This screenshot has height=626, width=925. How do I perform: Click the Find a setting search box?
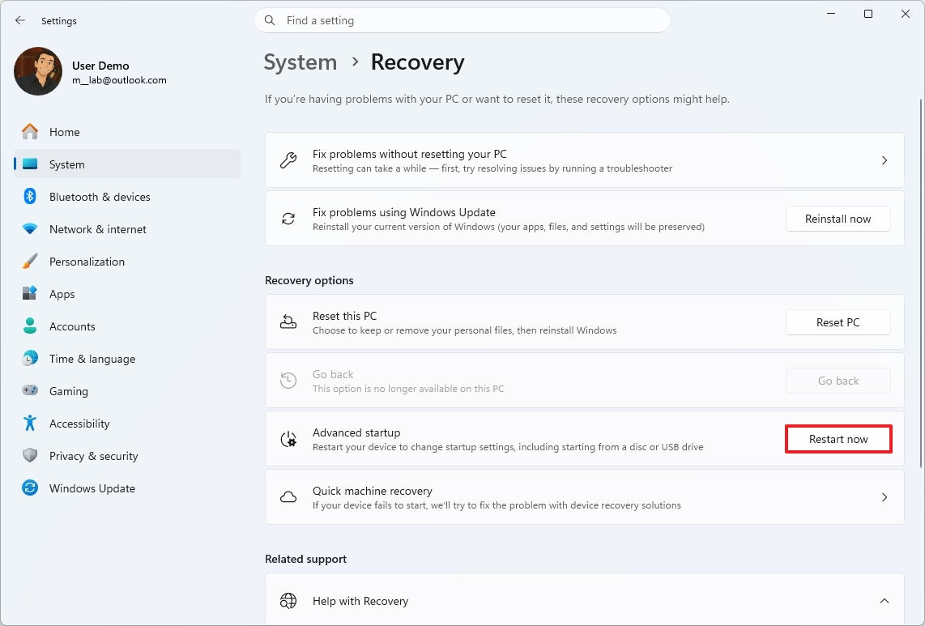coord(462,20)
